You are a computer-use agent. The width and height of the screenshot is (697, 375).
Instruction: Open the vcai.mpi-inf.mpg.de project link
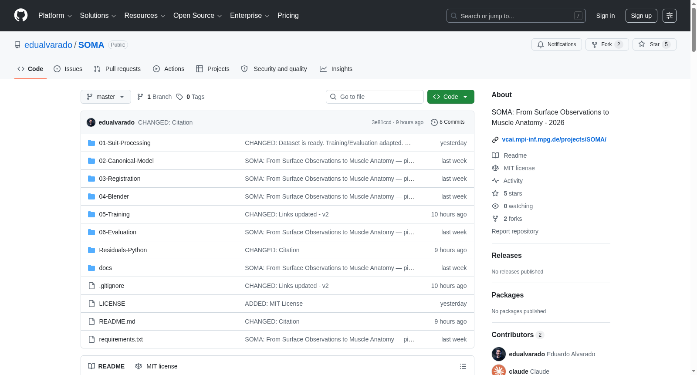(x=554, y=139)
